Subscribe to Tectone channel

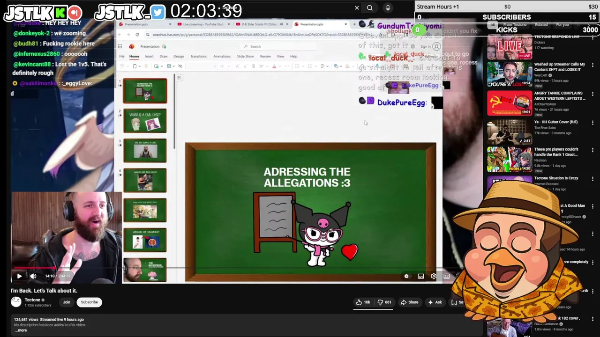[x=89, y=302]
